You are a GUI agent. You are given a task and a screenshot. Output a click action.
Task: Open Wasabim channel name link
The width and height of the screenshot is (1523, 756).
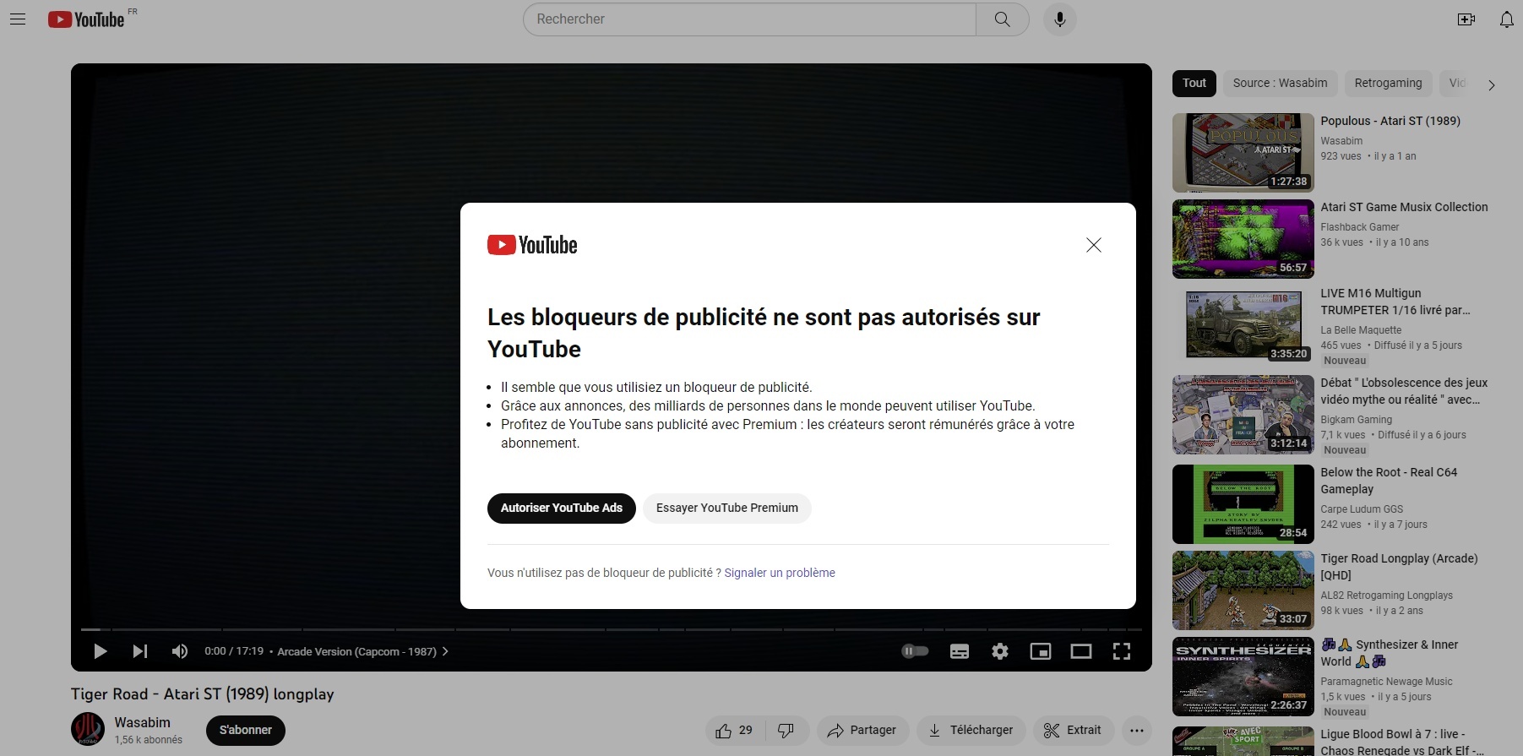143,723
